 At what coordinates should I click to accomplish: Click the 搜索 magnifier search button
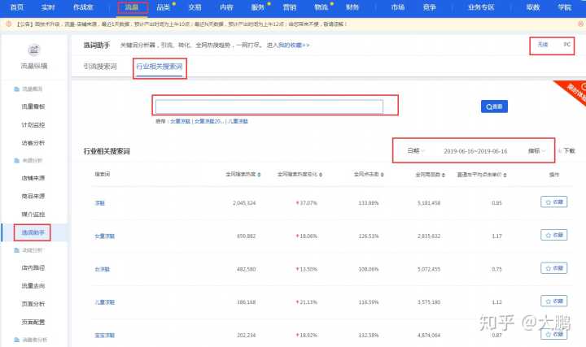pos(495,106)
